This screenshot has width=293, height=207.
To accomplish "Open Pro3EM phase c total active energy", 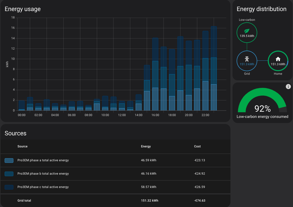I will click(x=43, y=187).
